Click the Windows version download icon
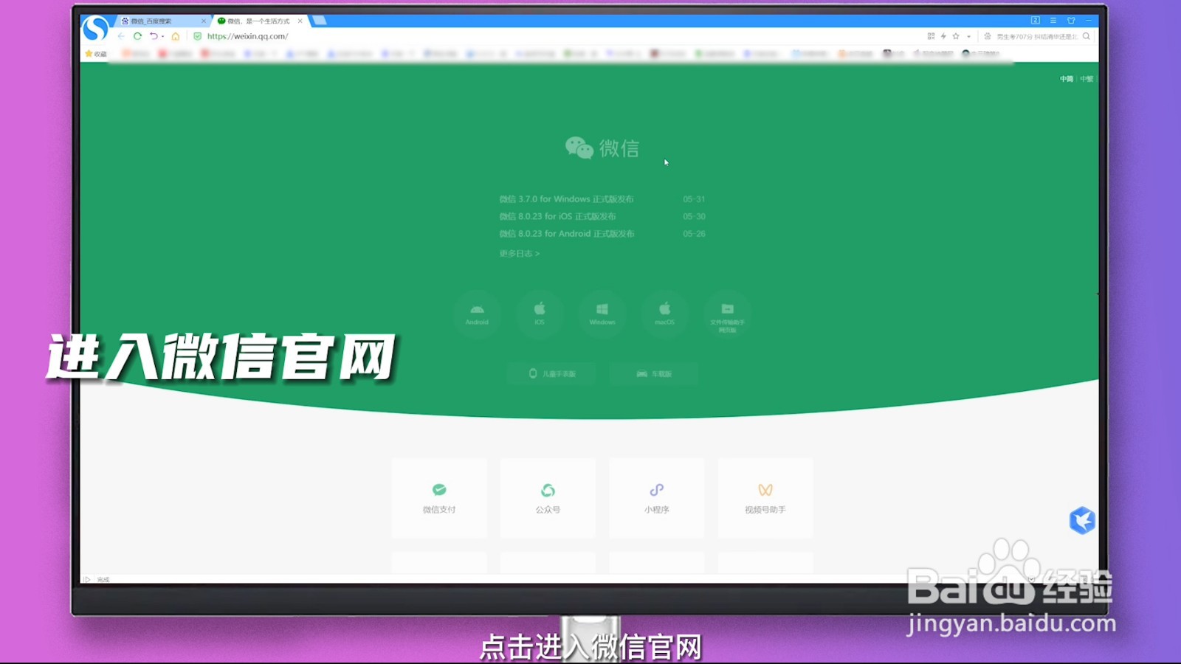The image size is (1181, 664). click(602, 314)
